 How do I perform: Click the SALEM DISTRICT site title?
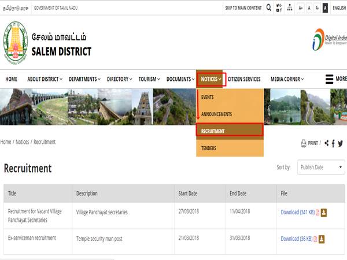pyautogui.click(x=61, y=51)
